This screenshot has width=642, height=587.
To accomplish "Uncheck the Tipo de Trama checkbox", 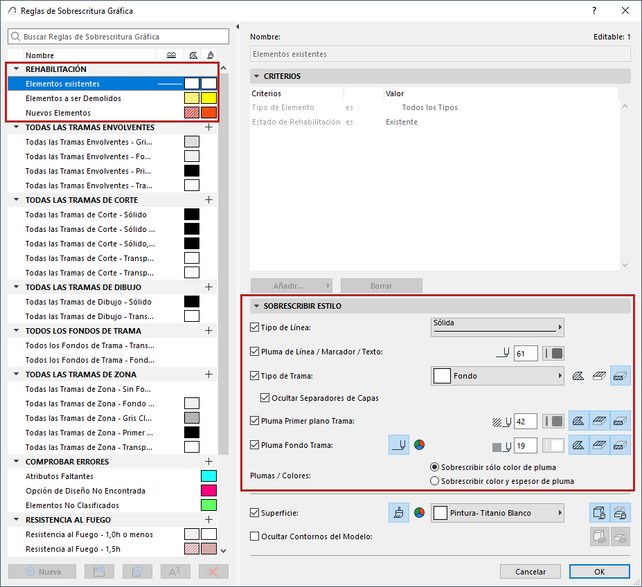I will [x=255, y=376].
